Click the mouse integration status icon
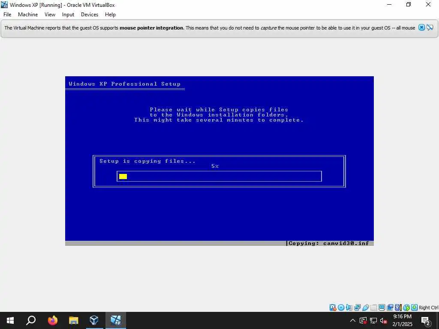439x329 pixels. tap(406, 308)
